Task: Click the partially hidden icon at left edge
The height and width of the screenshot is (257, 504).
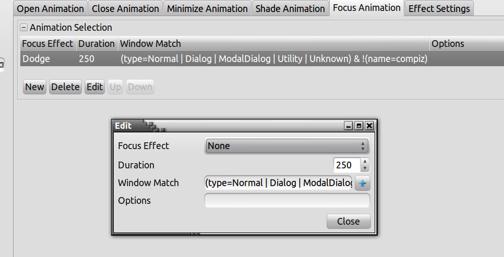Action: (x=2, y=65)
